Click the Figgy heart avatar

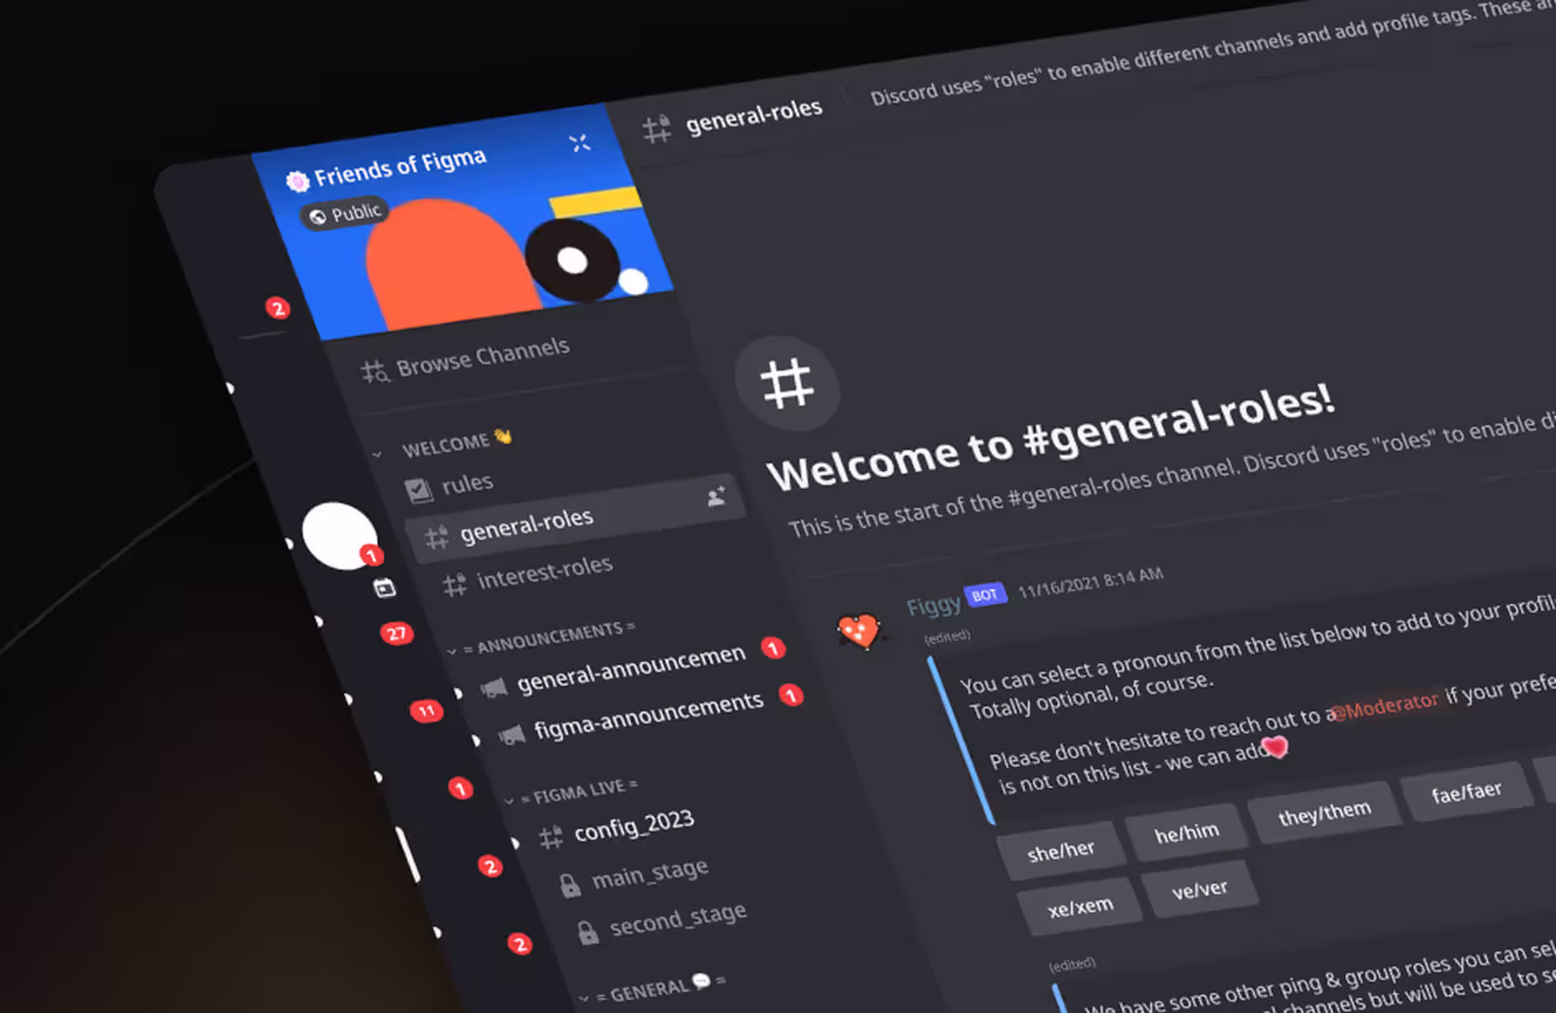coord(859,631)
